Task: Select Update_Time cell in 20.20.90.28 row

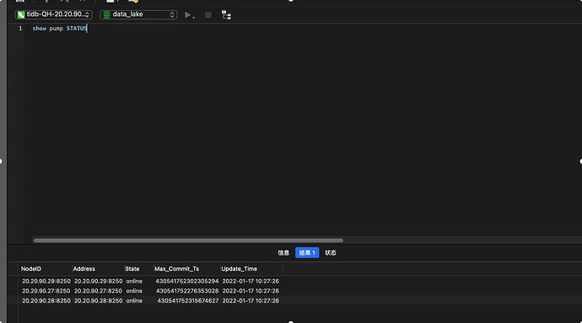Action: (x=251, y=301)
